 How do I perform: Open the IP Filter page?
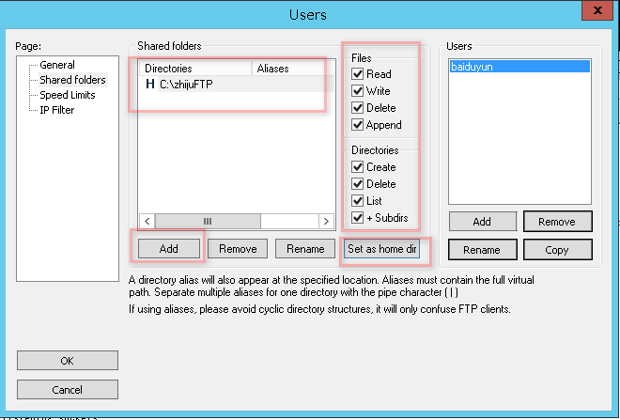point(57,110)
